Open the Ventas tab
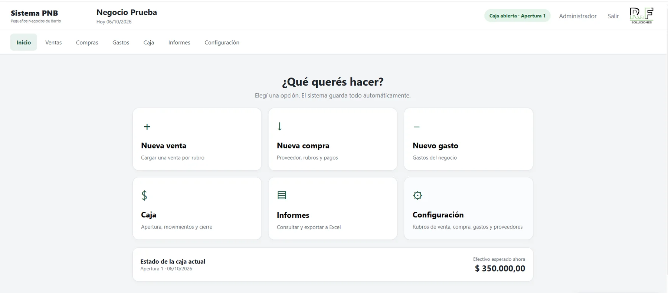Image resolution: width=668 pixels, height=293 pixels. pos(53,42)
